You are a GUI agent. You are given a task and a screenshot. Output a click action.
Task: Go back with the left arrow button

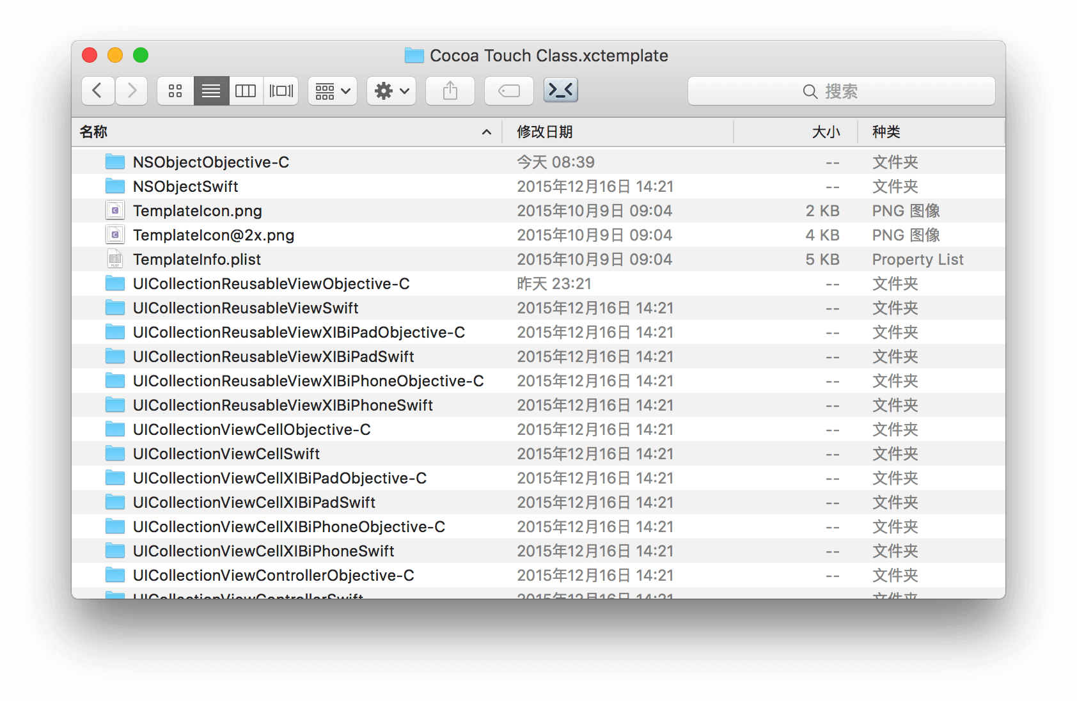98,91
